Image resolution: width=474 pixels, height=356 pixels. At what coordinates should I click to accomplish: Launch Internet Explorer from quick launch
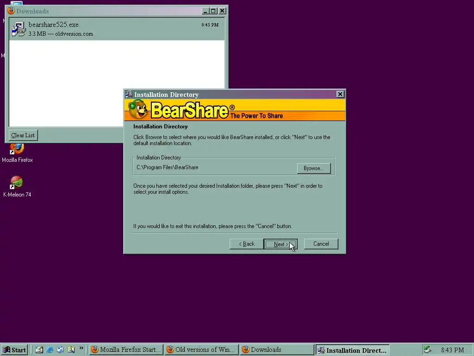tap(50, 350)
